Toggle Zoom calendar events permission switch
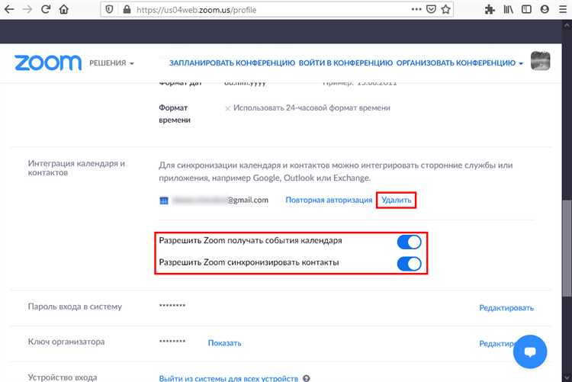 pyautogui.click(x=409, y=242)
